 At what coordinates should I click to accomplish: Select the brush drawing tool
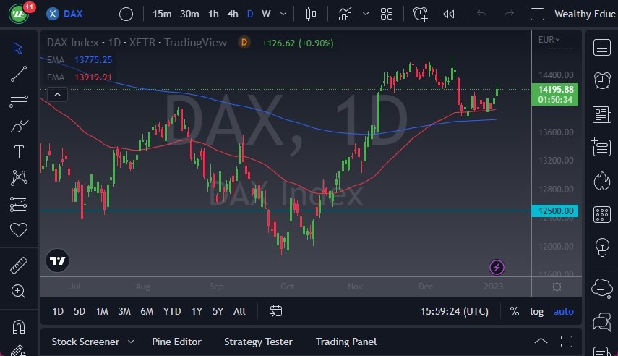click(x=19, y=126)
